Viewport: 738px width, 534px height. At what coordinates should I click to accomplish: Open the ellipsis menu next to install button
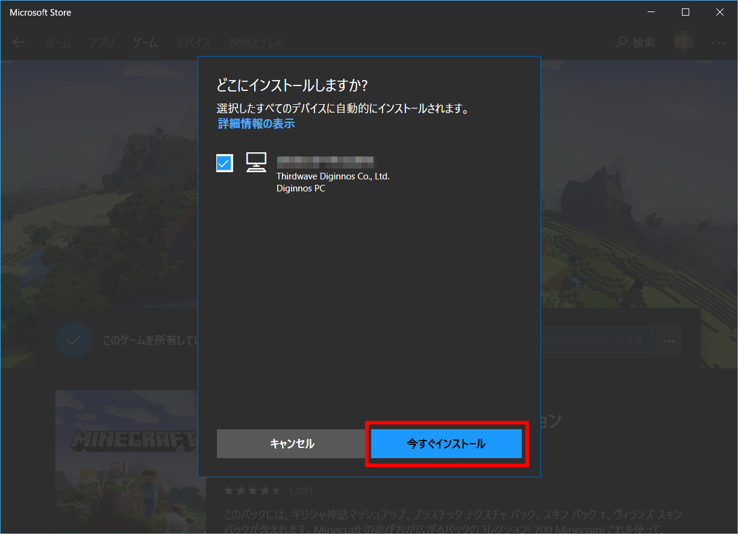[x=669, y=340]
